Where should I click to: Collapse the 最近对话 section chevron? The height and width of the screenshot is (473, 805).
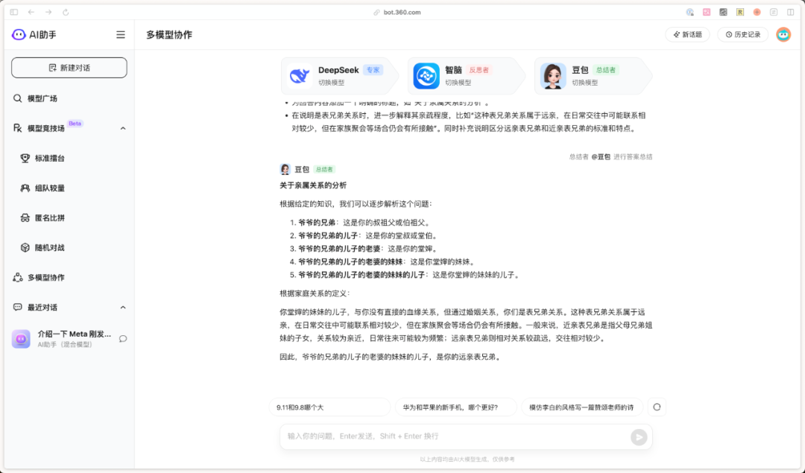[123, 308]
